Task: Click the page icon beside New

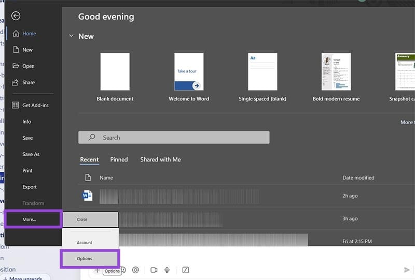Action: tap(16, 50)
